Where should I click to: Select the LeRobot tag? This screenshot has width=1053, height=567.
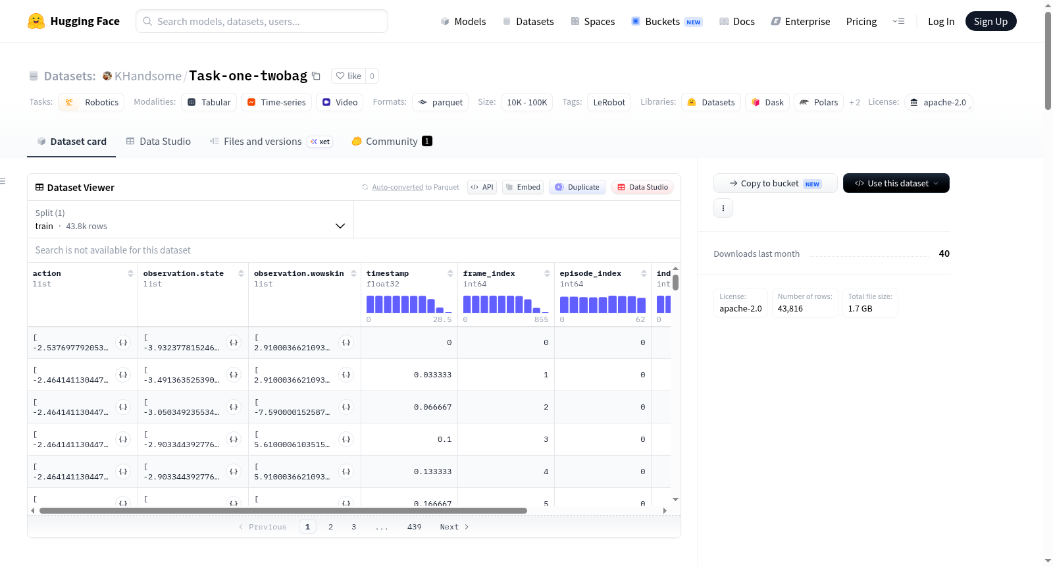pos(609,102)
